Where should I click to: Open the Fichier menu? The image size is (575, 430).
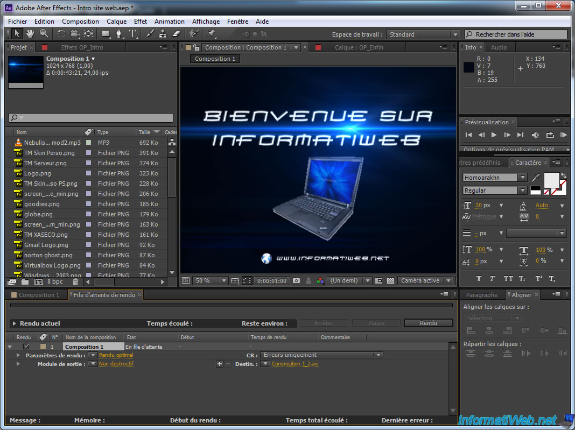click(x=18, y=22)
